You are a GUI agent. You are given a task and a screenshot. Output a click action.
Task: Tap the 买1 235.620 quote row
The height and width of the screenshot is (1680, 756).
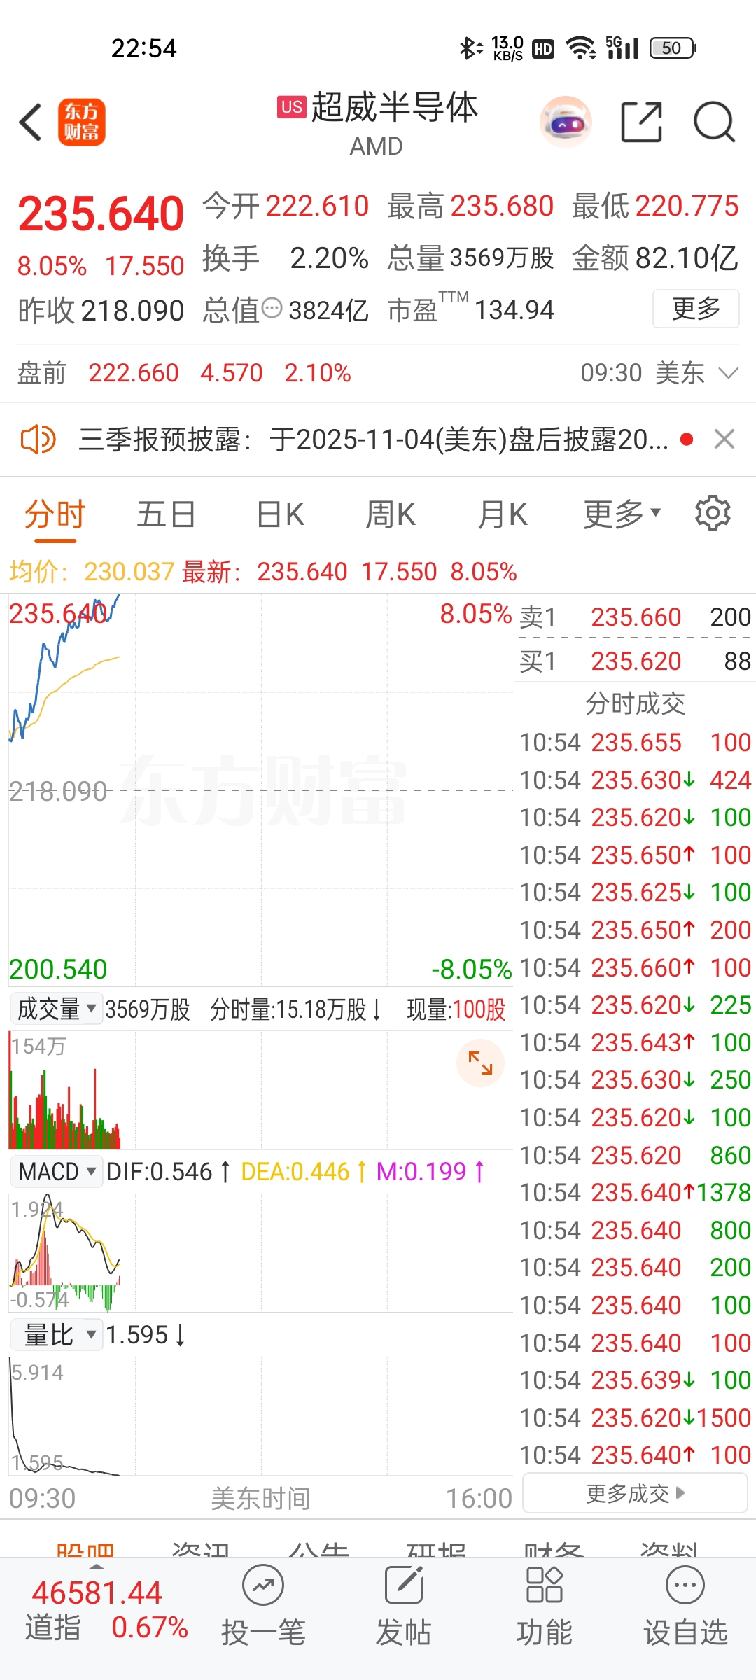635,661
